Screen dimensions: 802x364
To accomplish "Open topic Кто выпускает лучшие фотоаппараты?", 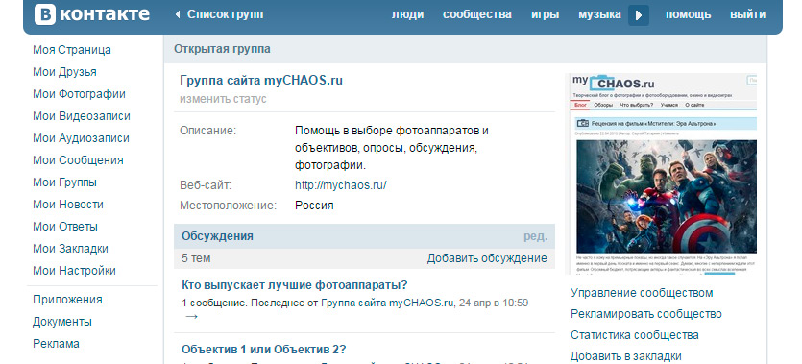I will tap(295, 284).
